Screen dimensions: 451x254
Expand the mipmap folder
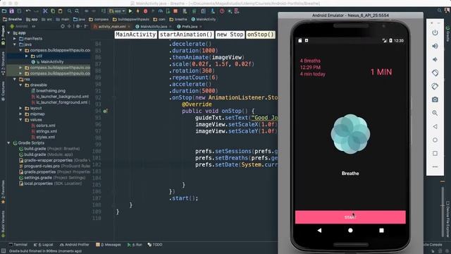coord(20,114)
